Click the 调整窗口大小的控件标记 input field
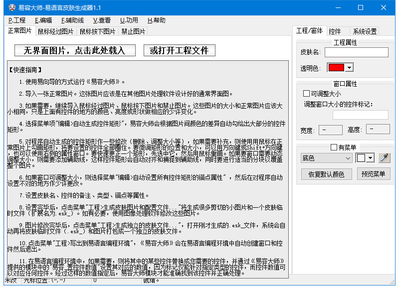The height and width of the screenshot is (289, 399). tap(361, 115)
